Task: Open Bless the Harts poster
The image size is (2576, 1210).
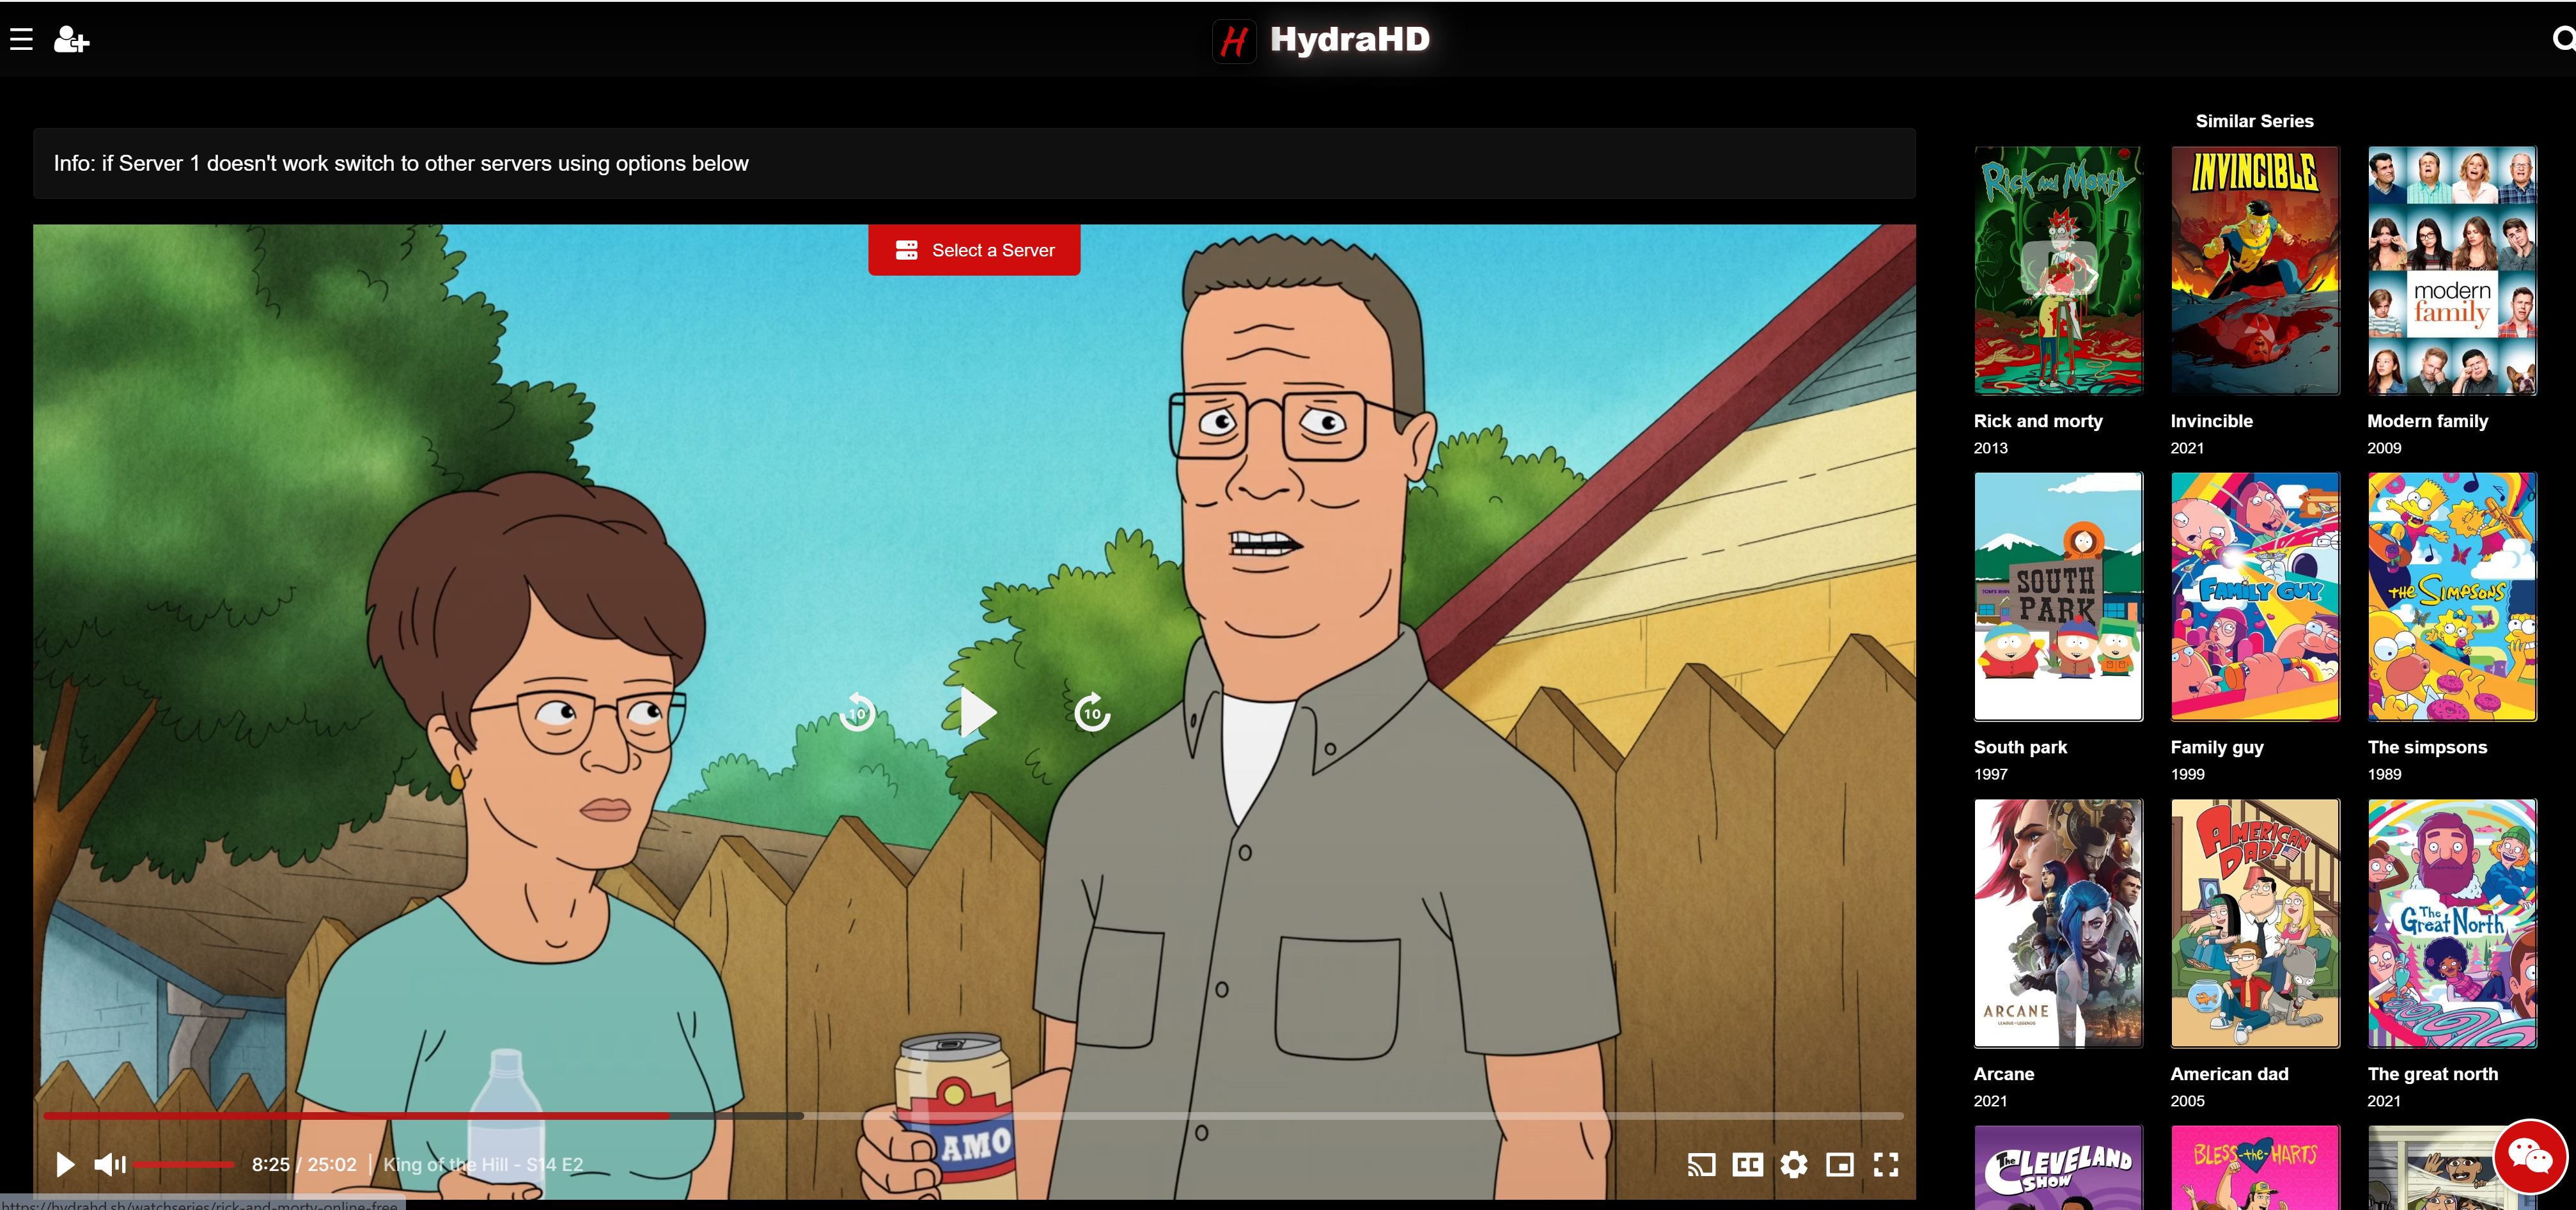Action: coord(2255,1167)
